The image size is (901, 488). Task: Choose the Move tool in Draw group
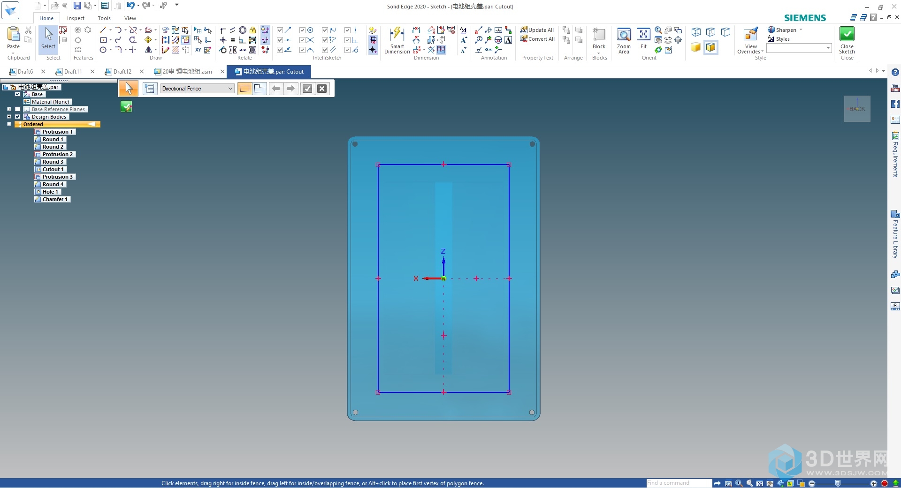click(148, 40)
